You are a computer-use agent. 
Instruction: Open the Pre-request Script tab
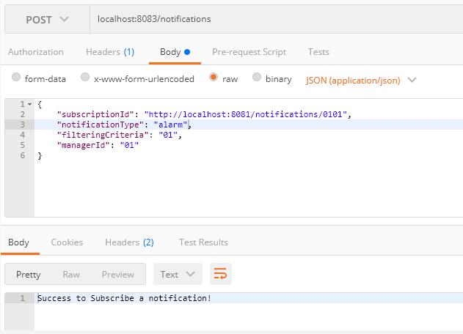point(249,52)
